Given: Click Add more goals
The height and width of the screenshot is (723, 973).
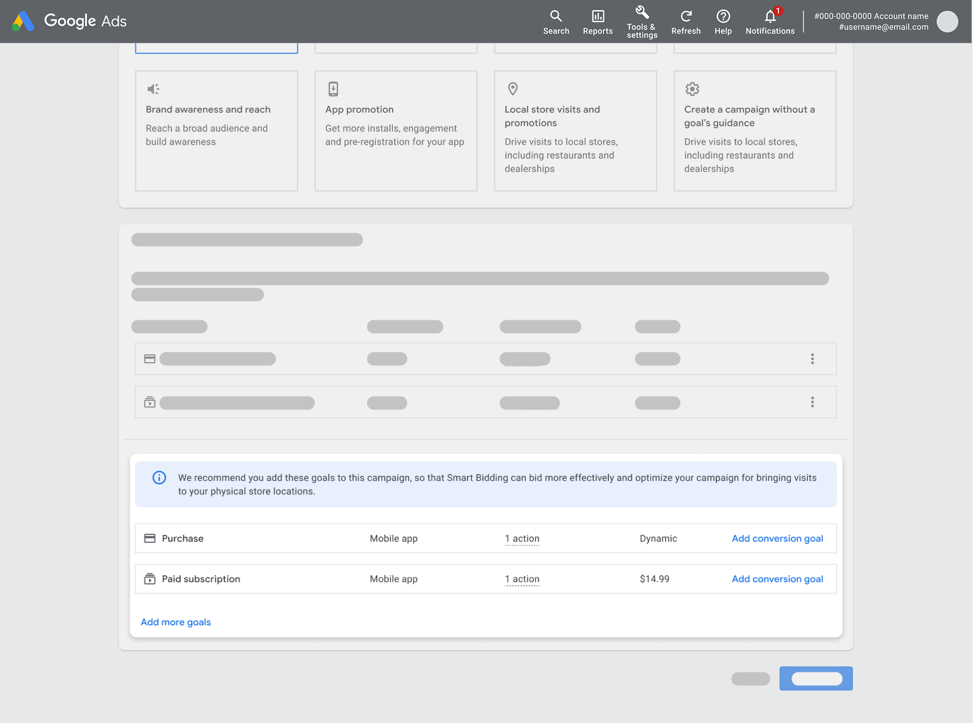Looking at the screenshot, I should (x=175, y=622).
